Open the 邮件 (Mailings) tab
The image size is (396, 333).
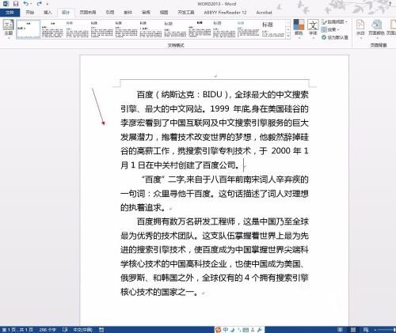(128, 13)
